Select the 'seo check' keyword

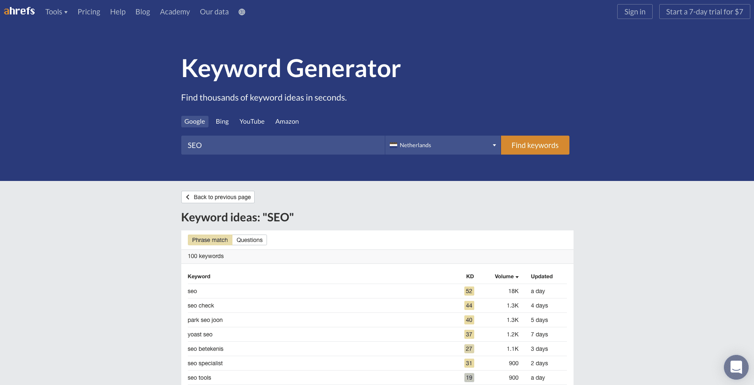tap(201, 305)
